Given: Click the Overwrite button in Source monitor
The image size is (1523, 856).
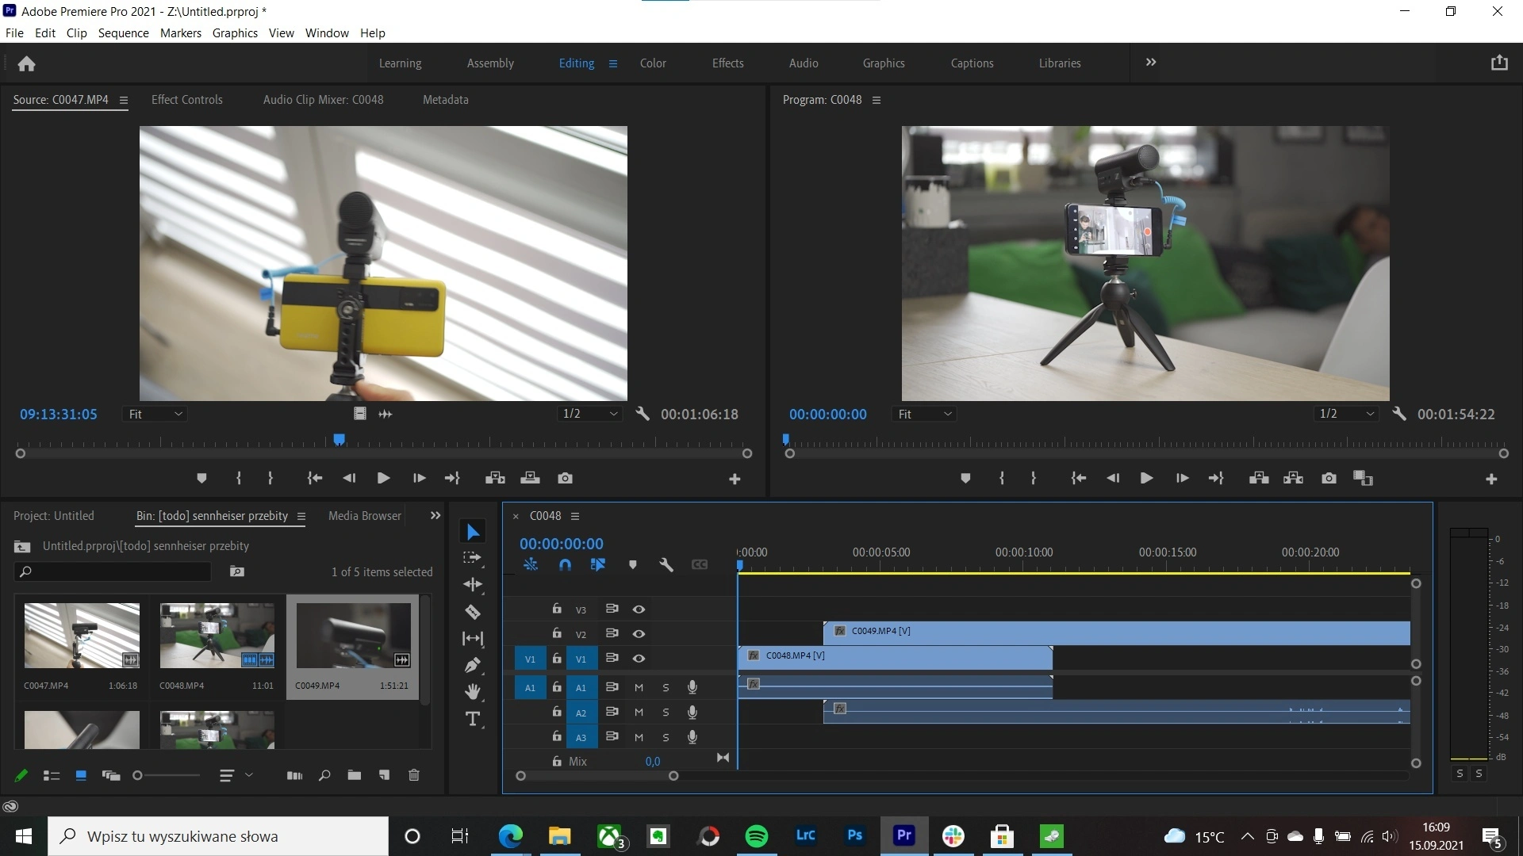Looking at the screenshot, I should (x=530, y=478).
